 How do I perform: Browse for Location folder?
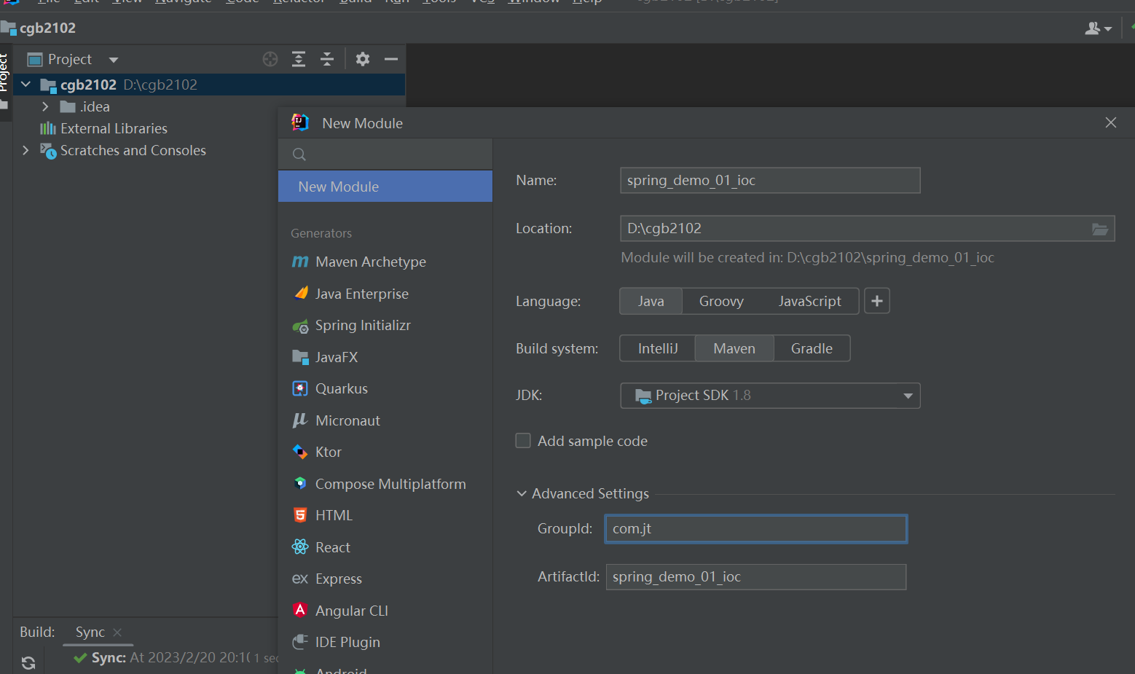pyautogui.click(x=1100, y=229)
